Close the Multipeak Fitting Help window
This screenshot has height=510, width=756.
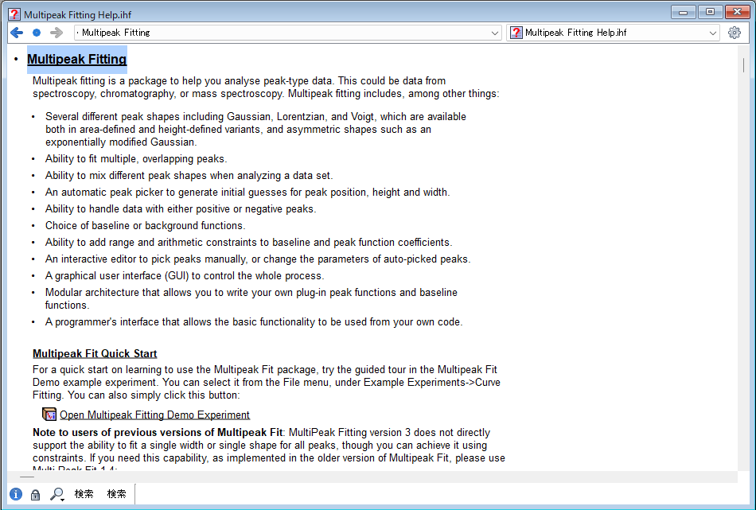pos(737,12)
